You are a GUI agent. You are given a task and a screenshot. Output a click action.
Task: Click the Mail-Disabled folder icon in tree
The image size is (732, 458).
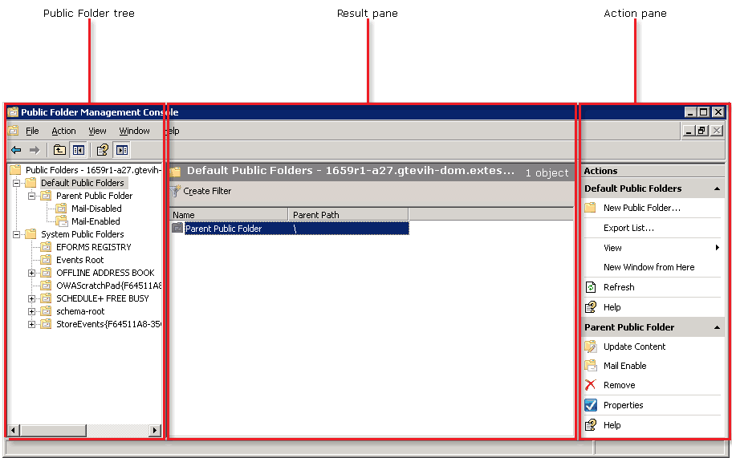61,209
